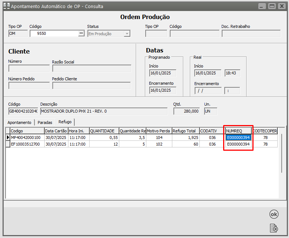289x238 pixels.
Task: Select the EF10003512700 row cell
Action: pos(27,144)
